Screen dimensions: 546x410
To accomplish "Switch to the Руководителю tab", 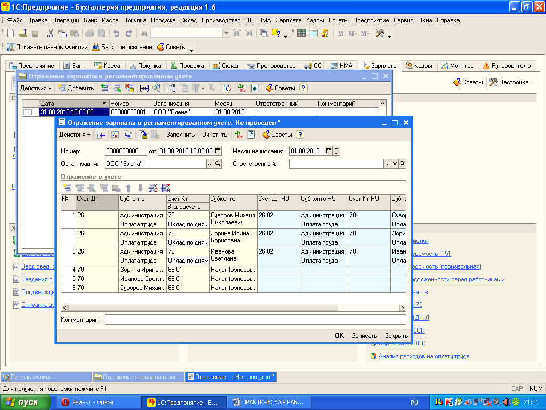I will point(507,66).
